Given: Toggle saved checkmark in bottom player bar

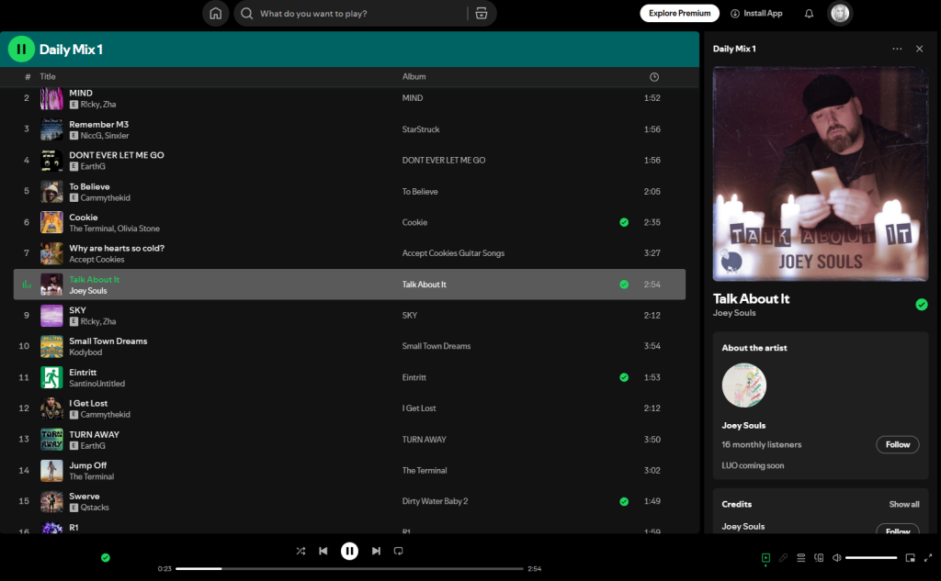Looking at the screenshot, I should [x=106, y=558].
